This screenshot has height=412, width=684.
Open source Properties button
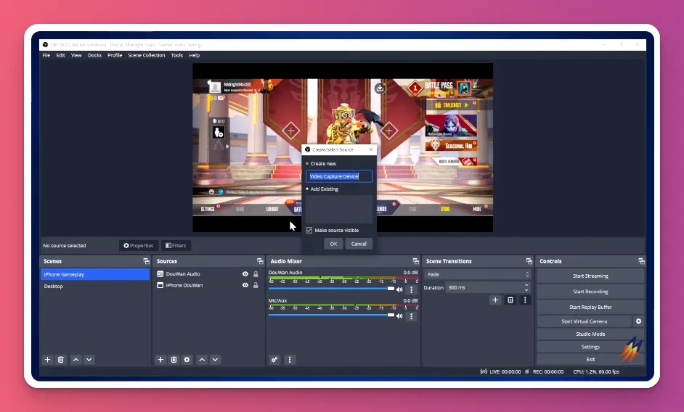coord(138,245)
